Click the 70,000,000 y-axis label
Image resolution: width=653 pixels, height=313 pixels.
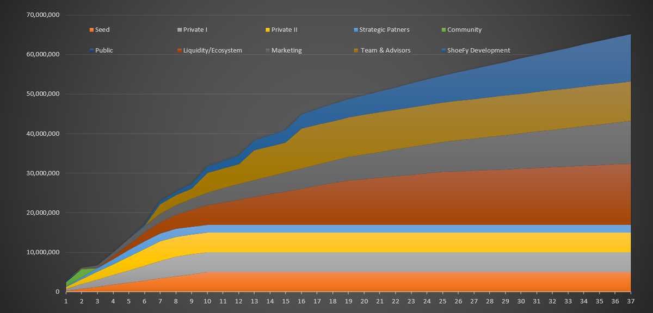tap(42, 15)
